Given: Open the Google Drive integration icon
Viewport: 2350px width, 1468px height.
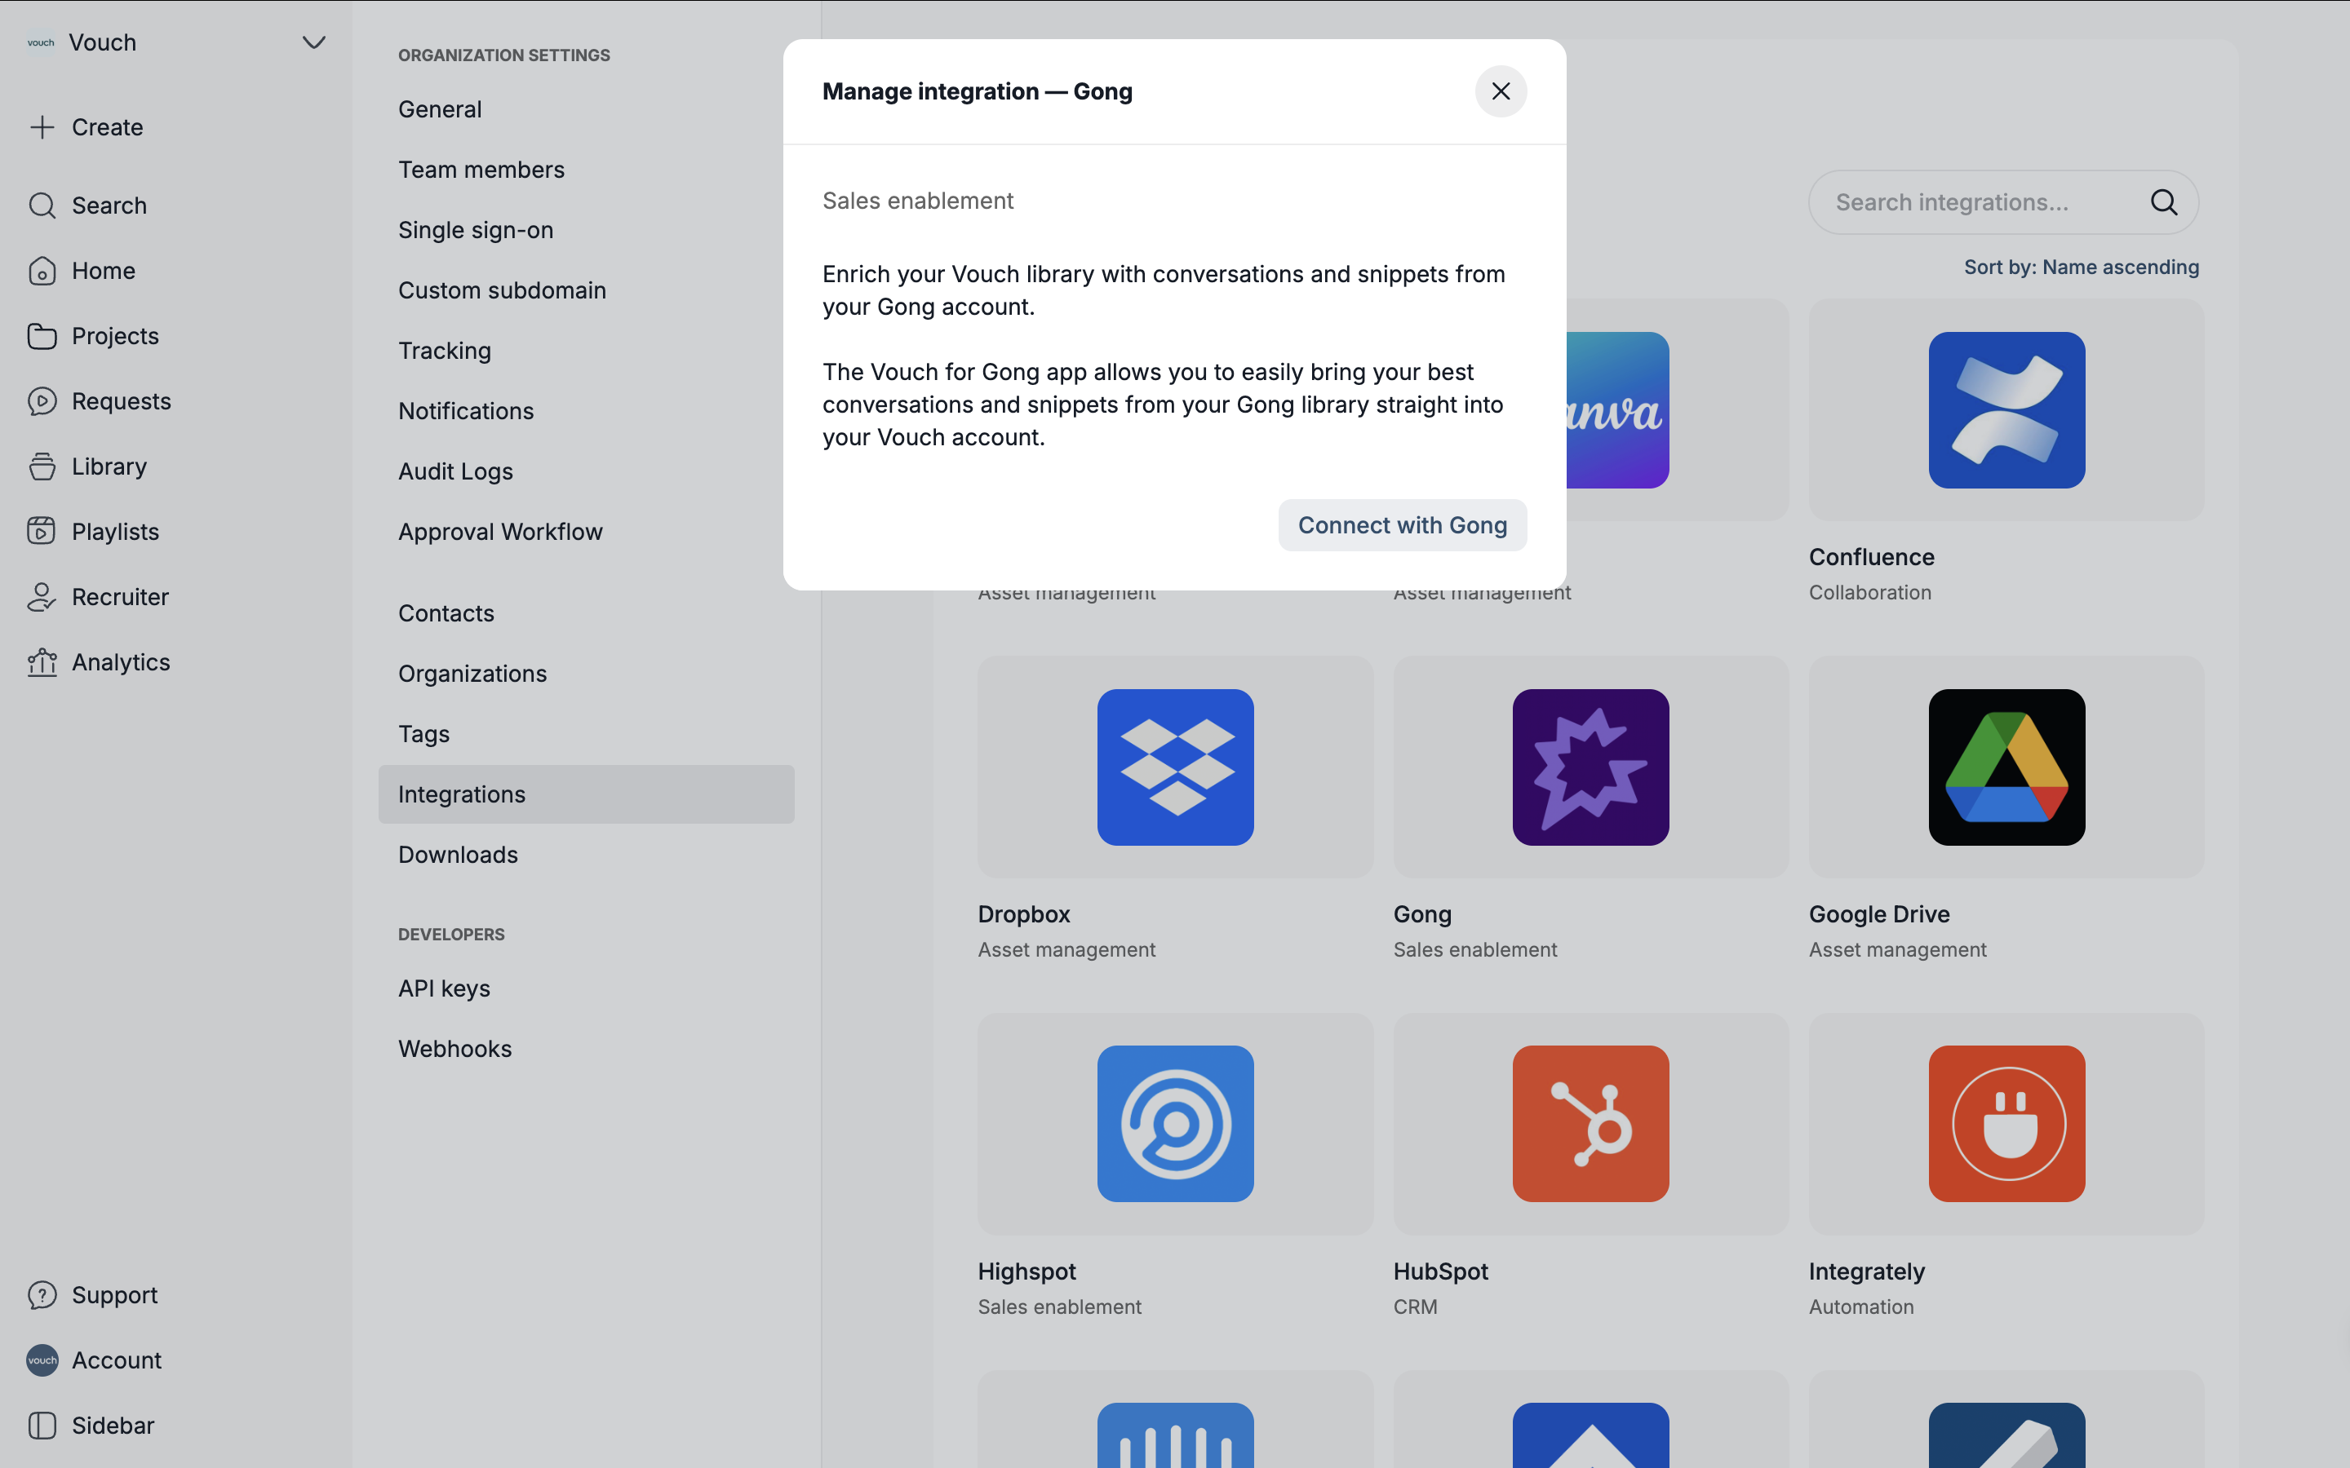Looking at the screenshot, I should [2006, 767].
